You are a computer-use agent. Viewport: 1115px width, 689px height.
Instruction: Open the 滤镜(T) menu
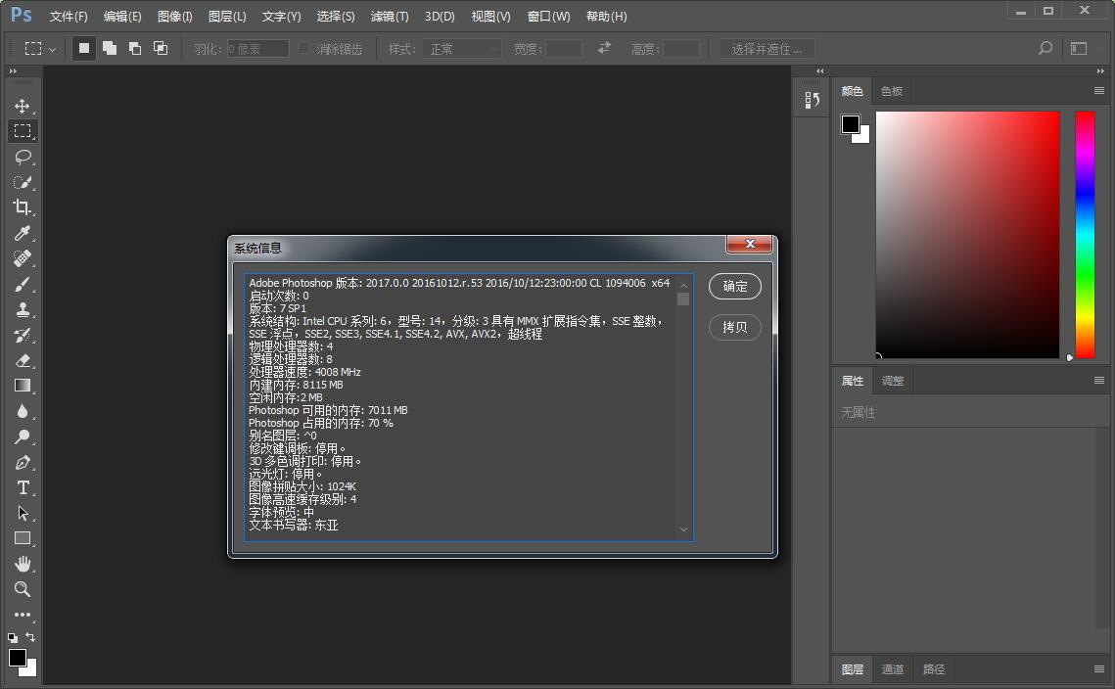pyautogui.click(x=390, y=17)
